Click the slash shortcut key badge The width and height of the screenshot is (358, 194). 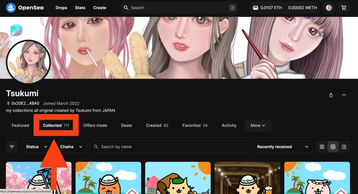point(232,8)
